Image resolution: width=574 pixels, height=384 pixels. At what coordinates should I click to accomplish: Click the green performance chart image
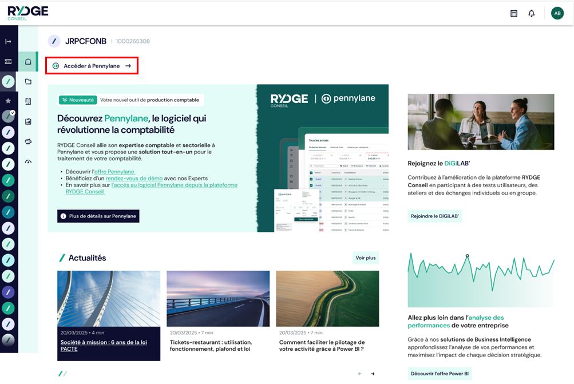[x=481, y=280]
